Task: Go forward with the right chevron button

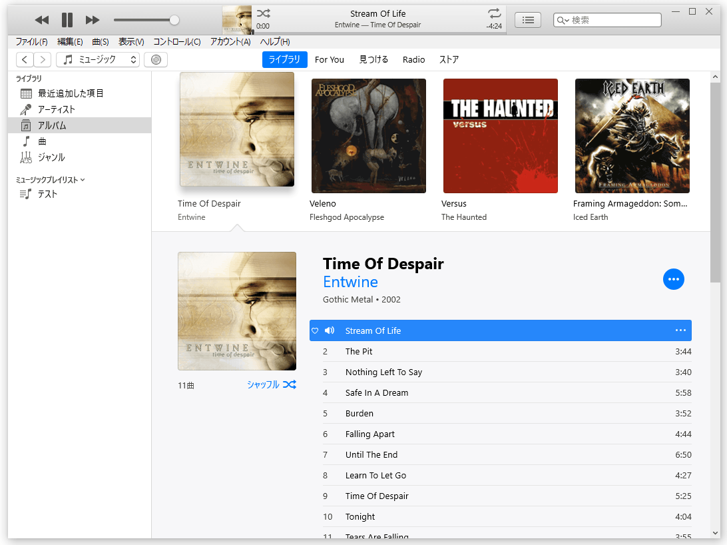Action: [x=42, y=59]
